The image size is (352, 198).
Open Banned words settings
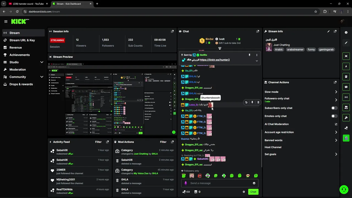300,140
